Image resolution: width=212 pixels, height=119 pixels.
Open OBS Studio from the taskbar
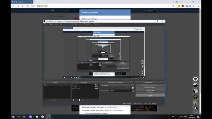[x=48, y=117]
